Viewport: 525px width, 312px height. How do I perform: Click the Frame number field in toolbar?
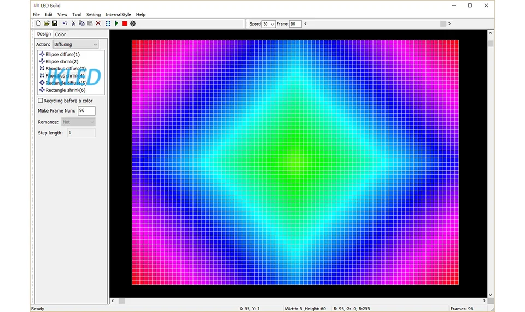pos(295,24)
